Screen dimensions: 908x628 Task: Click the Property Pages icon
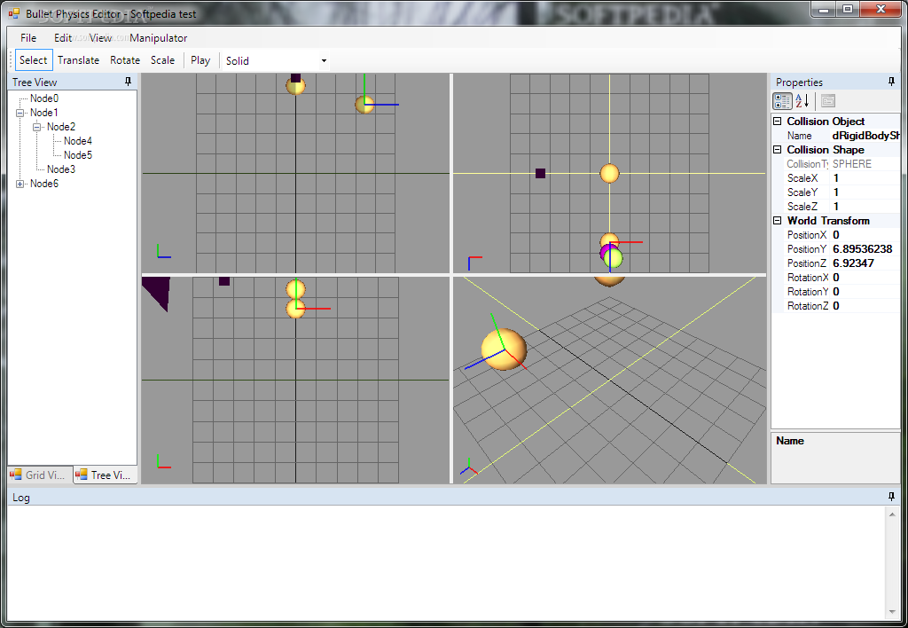tap(828, 101)
